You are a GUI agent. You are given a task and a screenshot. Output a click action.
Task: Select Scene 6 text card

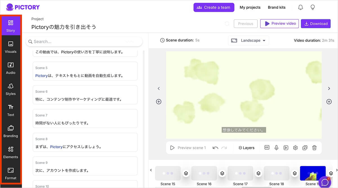[x=85, y=95]
